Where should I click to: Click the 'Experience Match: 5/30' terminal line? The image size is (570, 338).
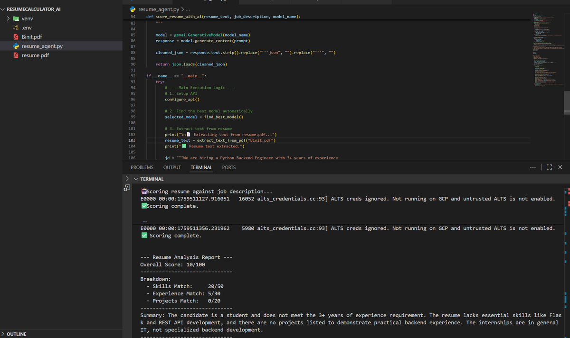[183, 293]
